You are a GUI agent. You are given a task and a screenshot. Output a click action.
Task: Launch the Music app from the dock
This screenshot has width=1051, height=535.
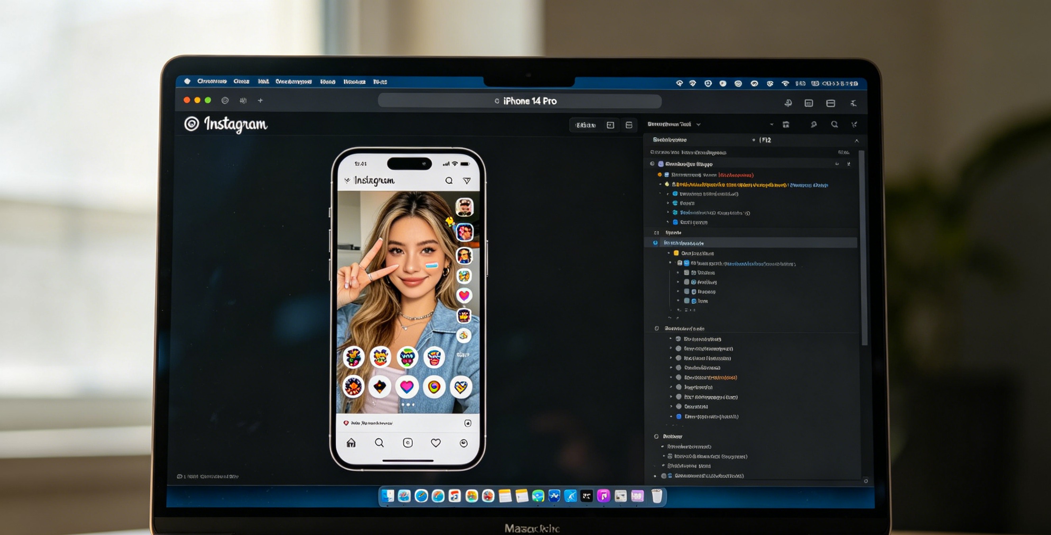(x=603, y=496)
